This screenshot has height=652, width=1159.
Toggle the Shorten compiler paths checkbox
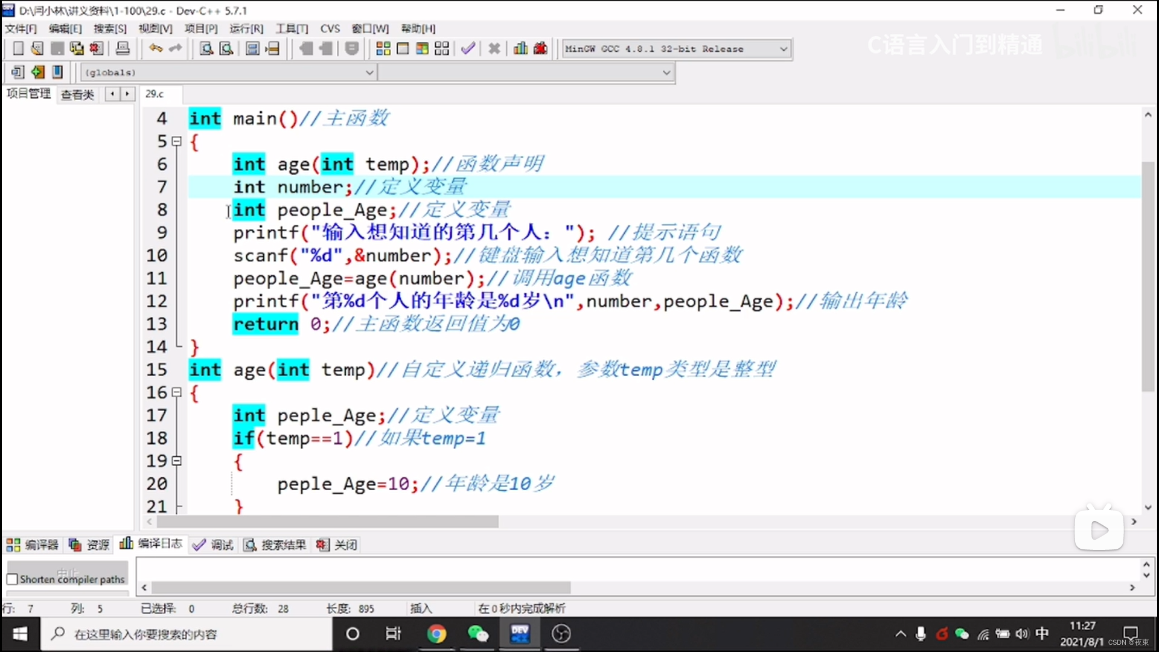(13, 578)
